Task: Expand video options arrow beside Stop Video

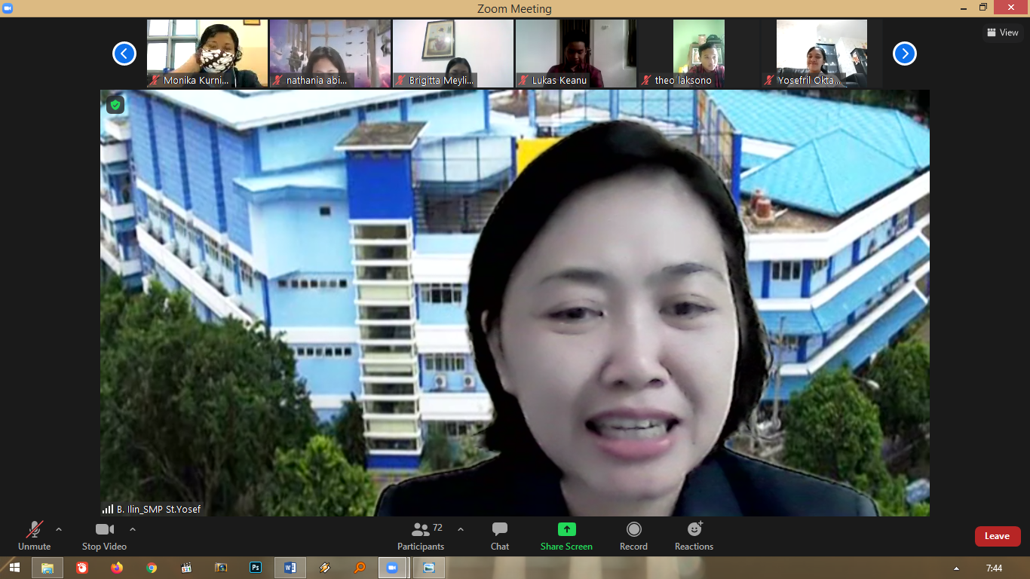Action: [133, 529]
